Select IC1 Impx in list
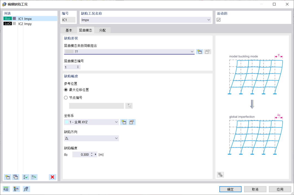294x195 pixels. [x=30, y=18]
